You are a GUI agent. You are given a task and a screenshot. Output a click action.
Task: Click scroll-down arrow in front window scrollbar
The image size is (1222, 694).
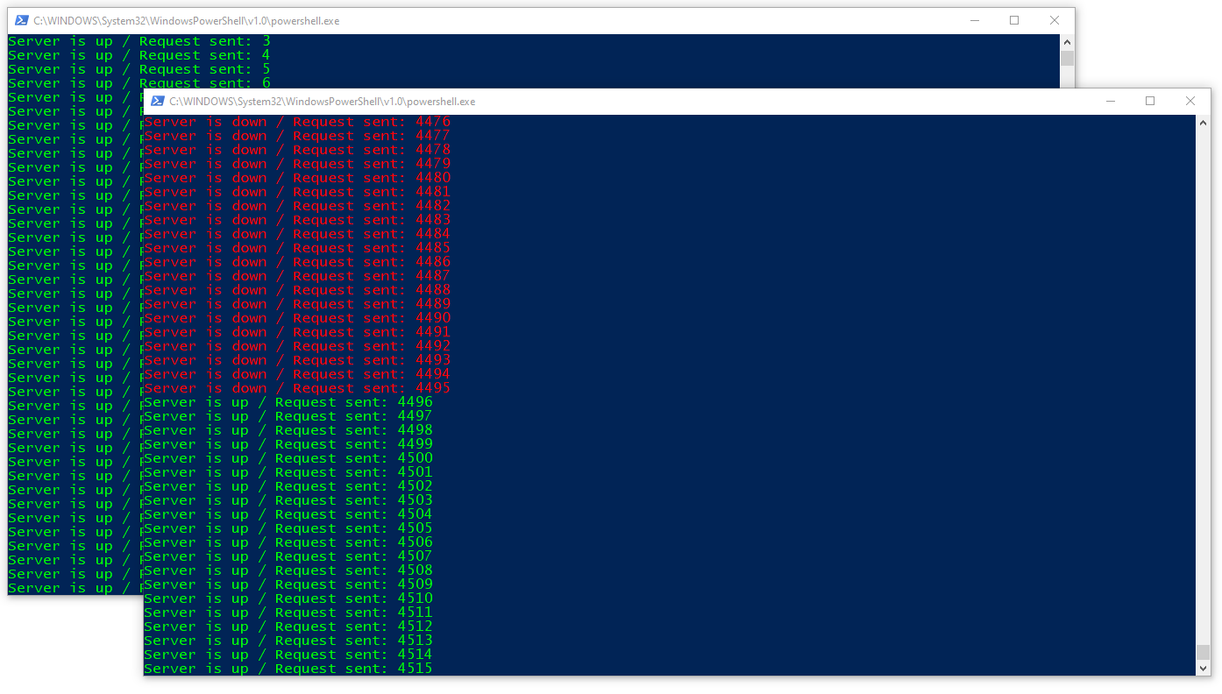point(1204,668)
